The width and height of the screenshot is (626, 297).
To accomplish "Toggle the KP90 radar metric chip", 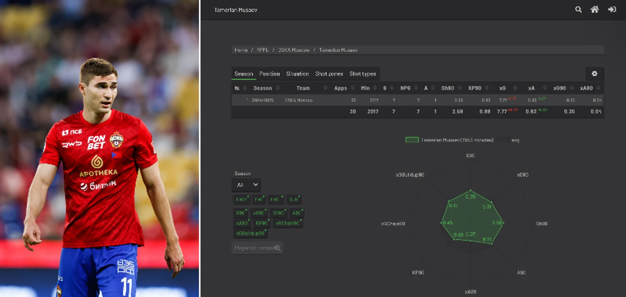I will [x=262, y=223].
